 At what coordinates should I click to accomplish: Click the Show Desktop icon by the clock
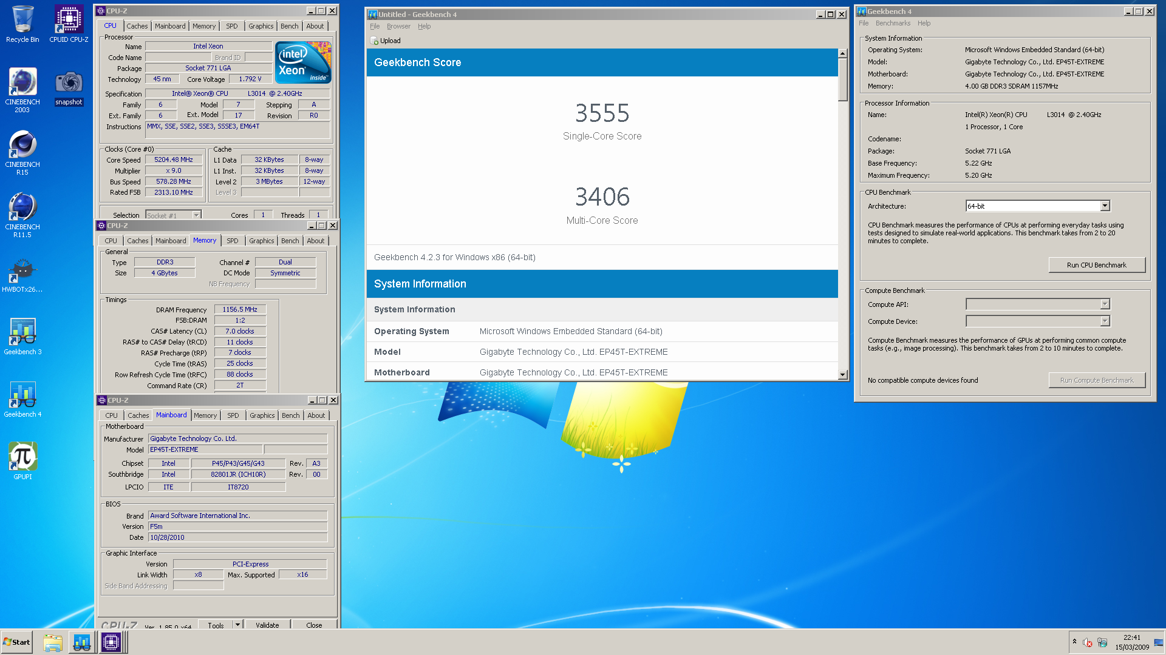(x=1159, y=643)
